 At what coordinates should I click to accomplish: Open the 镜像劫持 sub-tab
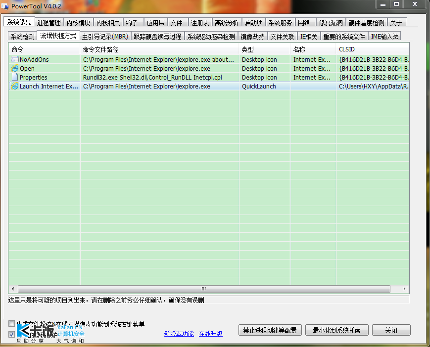pyautogui.click(x=252, y=37)
